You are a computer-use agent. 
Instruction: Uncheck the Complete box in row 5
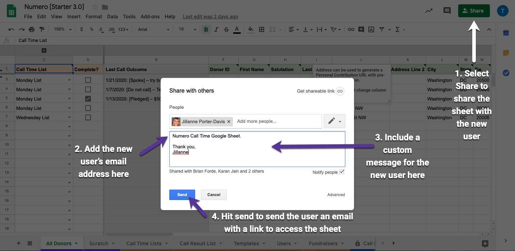point(88,99)
